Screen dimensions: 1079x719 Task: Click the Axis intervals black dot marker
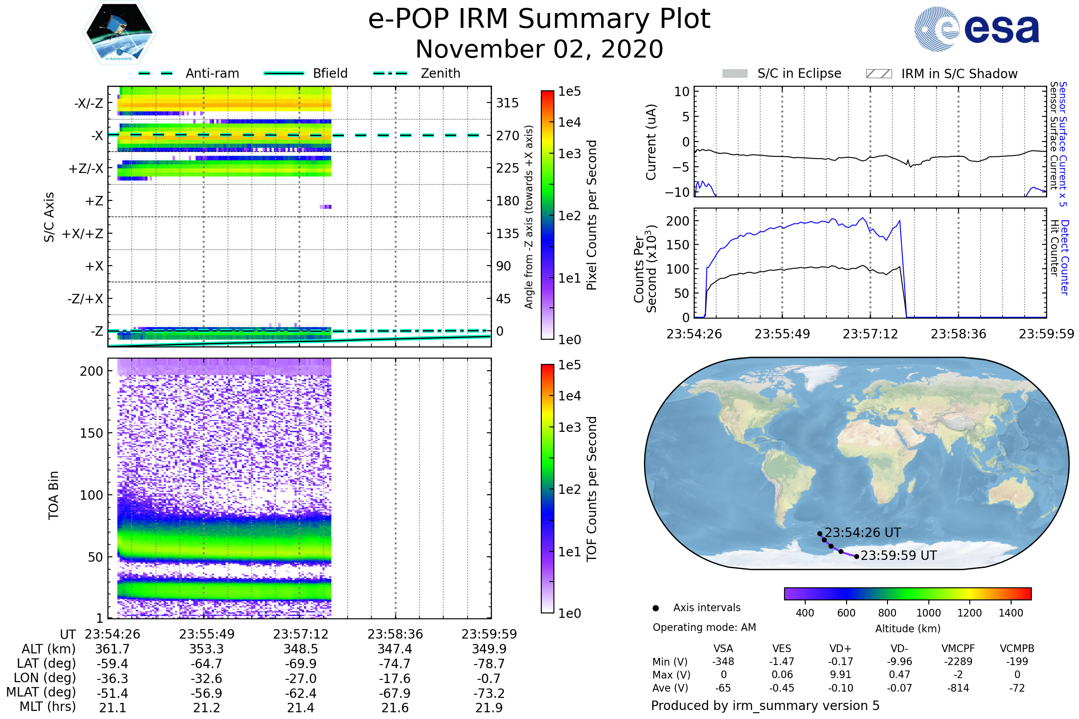(655, 608)
